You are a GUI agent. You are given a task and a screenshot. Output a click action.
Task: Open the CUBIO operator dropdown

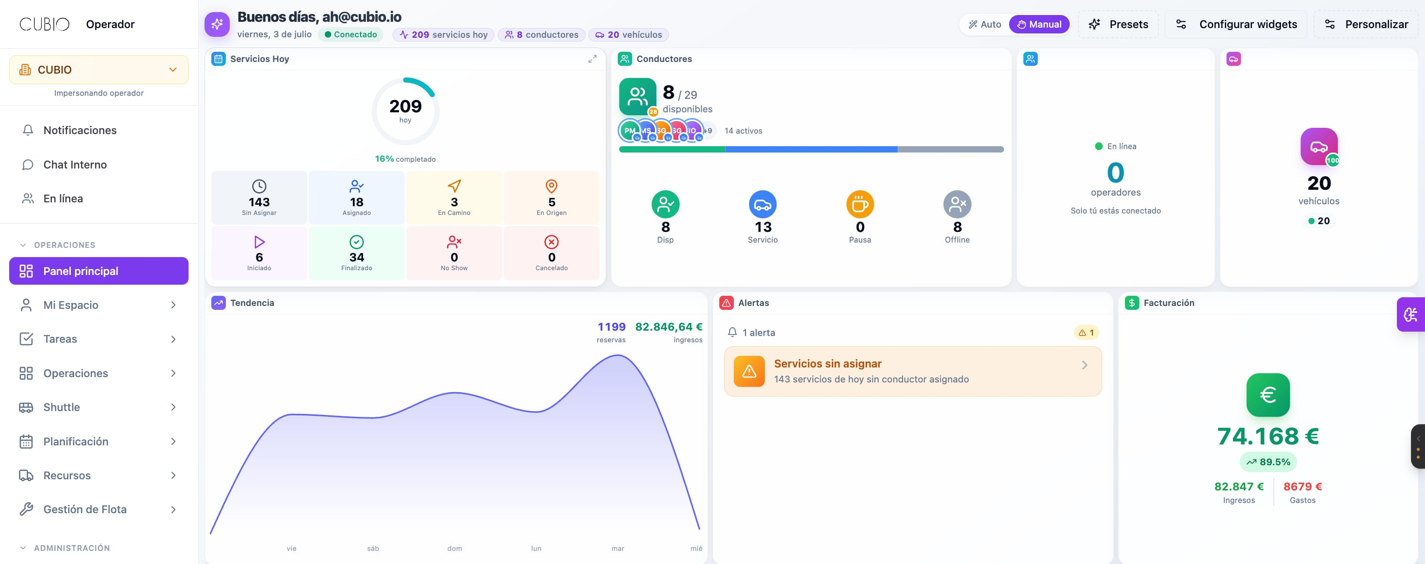(x=99, y=70)
